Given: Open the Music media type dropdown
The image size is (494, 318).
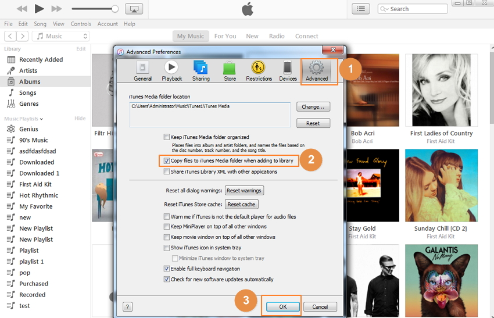Looking at the screenshot, I should pyautogui.click(x=60, y=36).
